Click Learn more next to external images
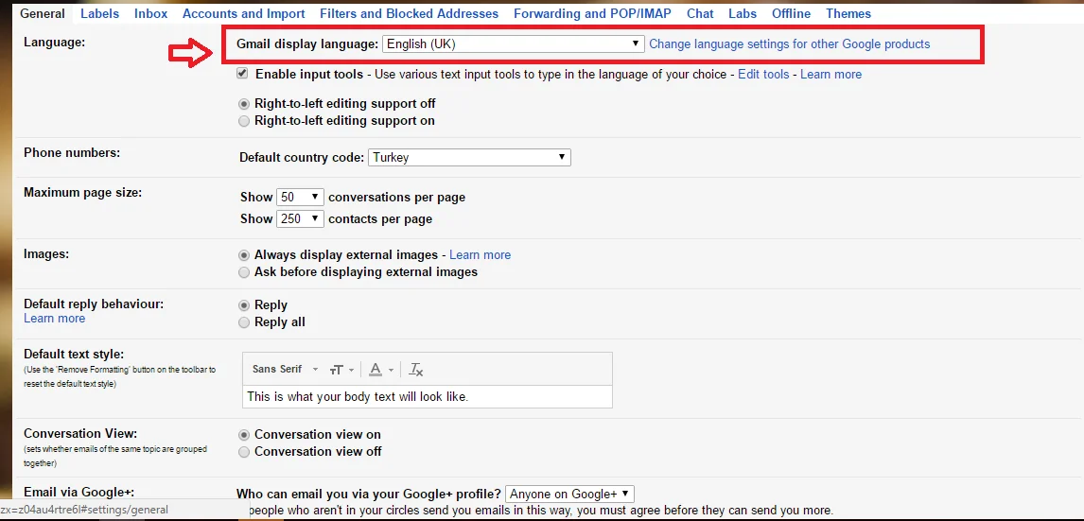Image resolution: width=1084 pixels, height=521 pixels. [480, 255]
